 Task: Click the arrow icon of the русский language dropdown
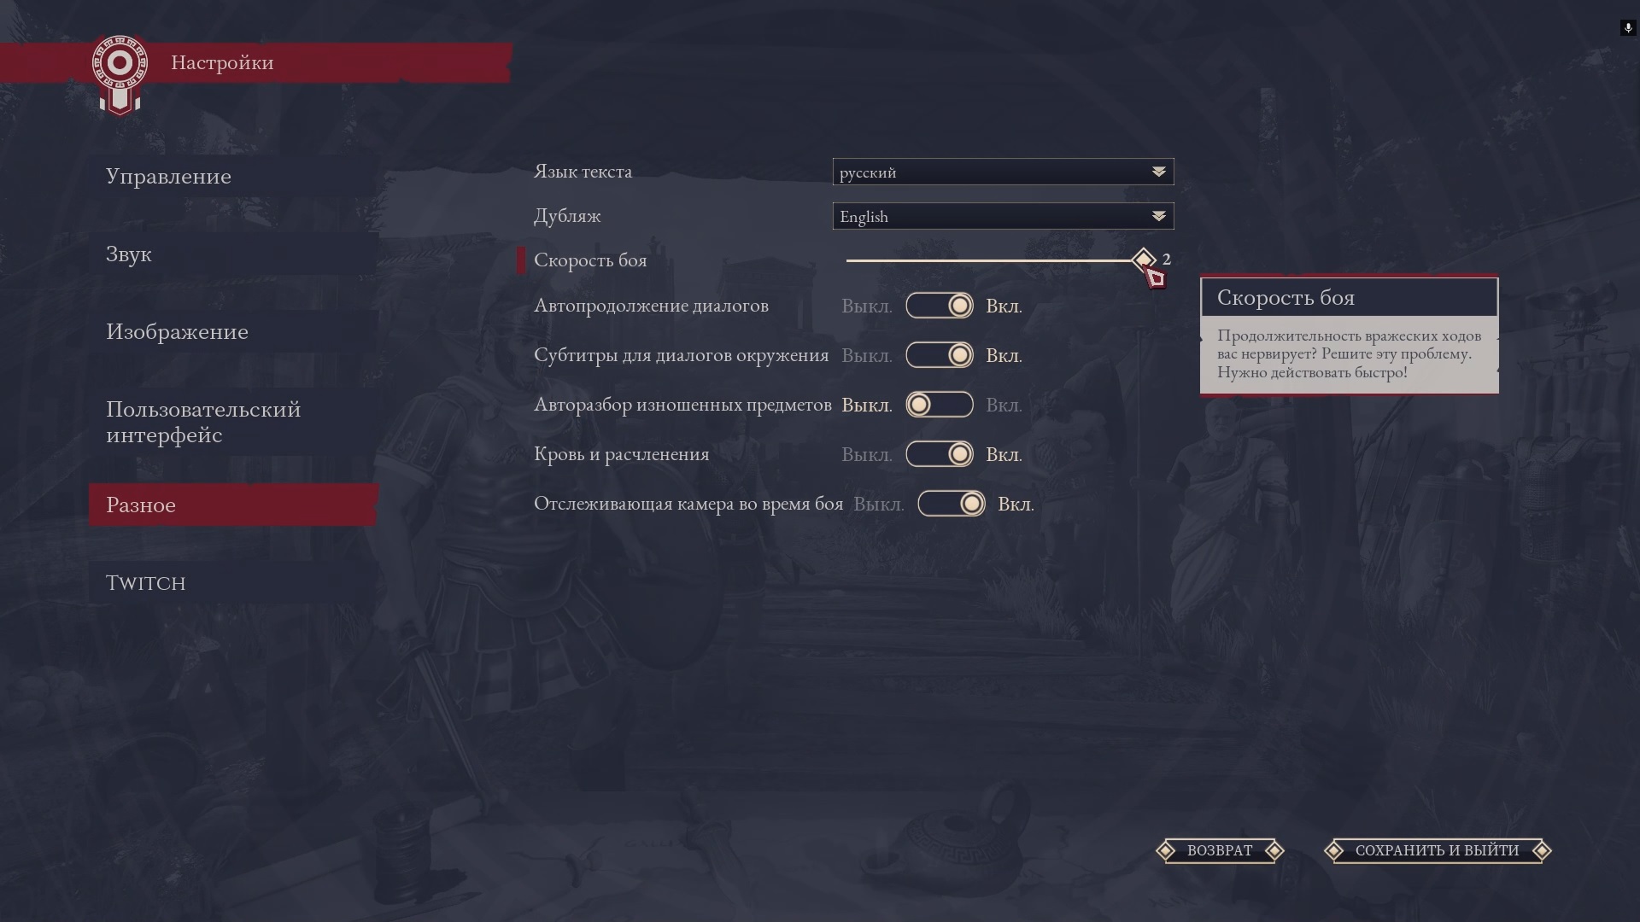(x=1158, y=172)
